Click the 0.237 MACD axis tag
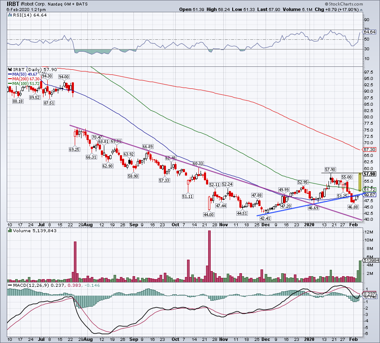This screenshot has height=343, width=380. pos(369,294)
